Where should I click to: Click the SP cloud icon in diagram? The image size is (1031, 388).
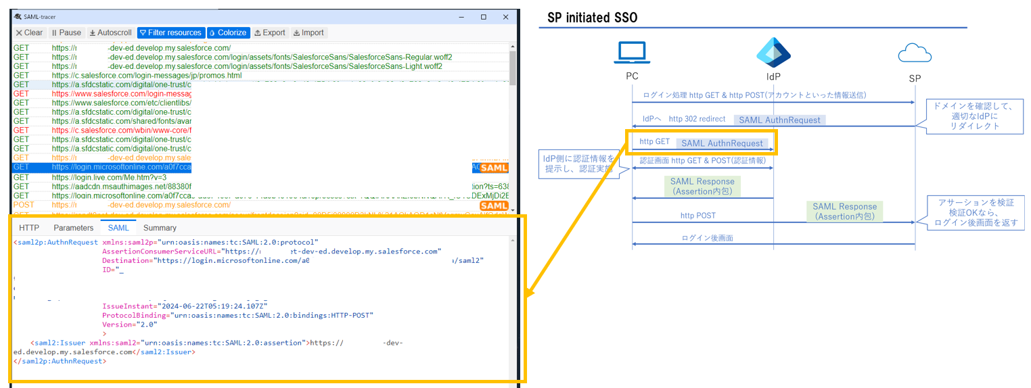point(915,54)
